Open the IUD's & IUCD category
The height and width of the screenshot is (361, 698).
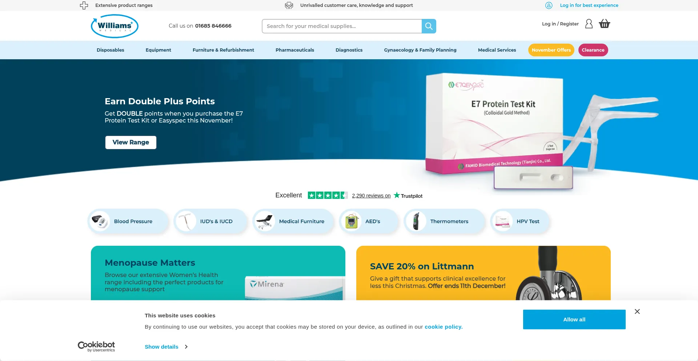pos(210,221)
